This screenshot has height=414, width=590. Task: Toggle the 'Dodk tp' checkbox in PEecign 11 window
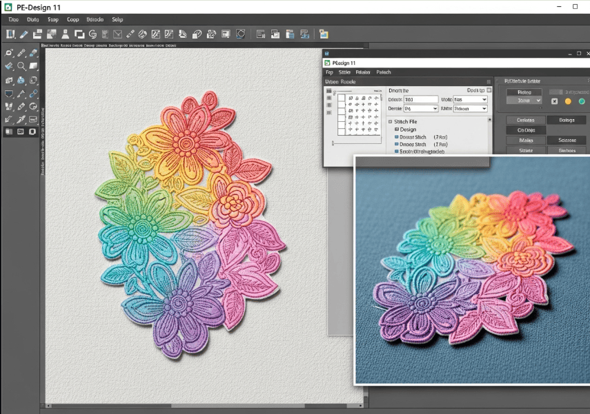point(489,90)
